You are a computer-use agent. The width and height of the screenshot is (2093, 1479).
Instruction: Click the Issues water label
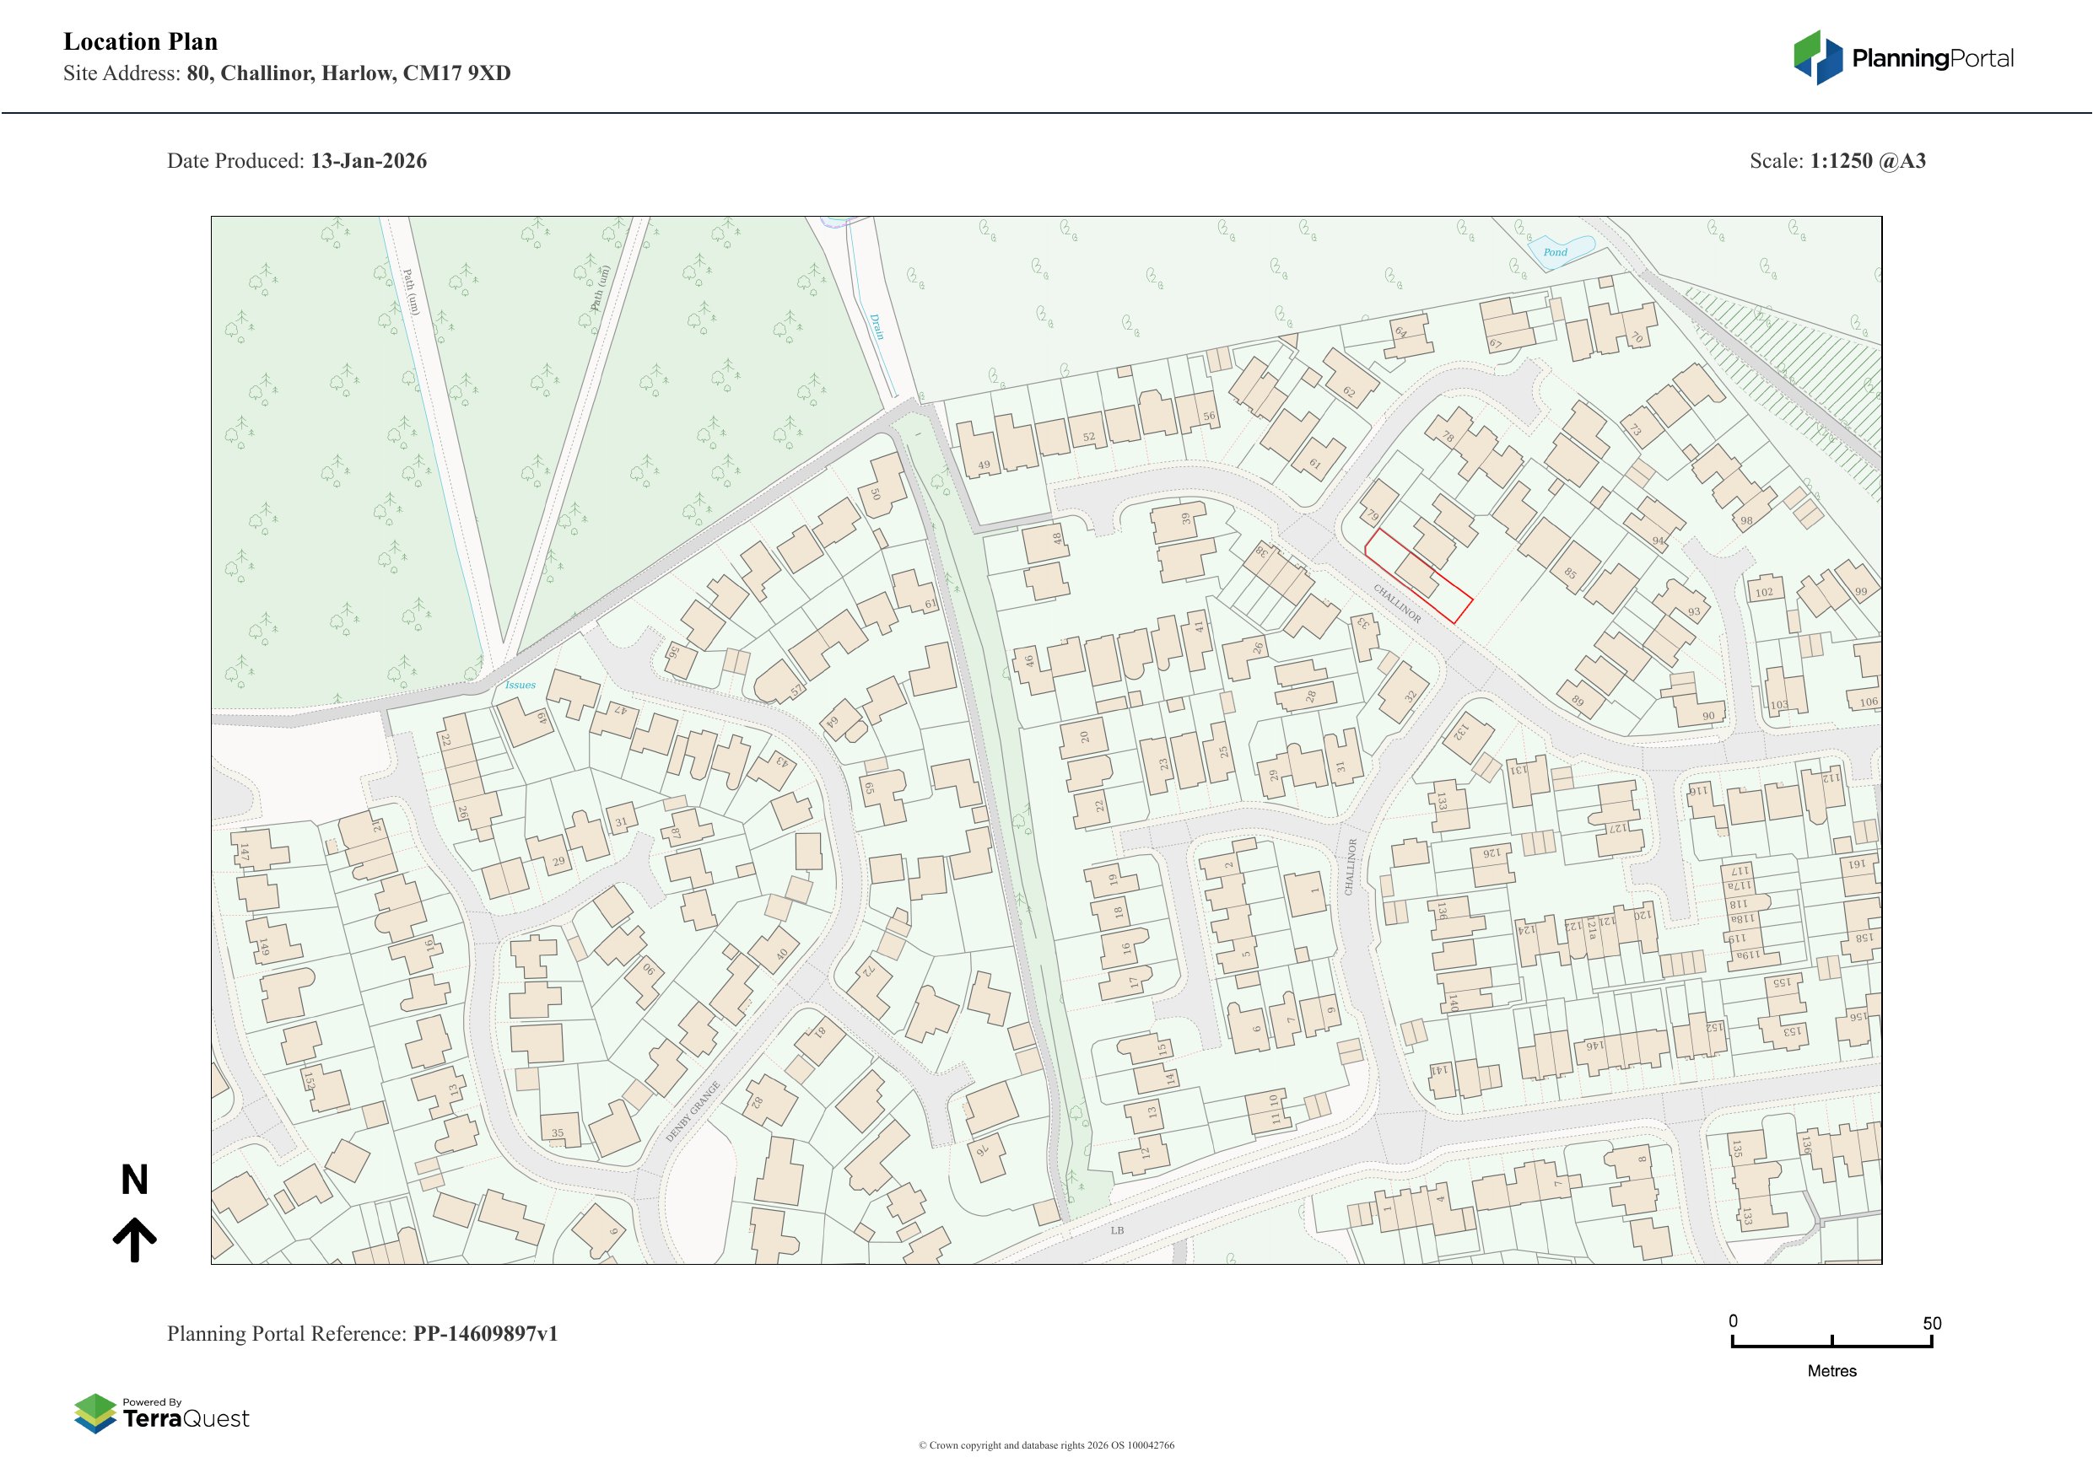click(521, 685)
